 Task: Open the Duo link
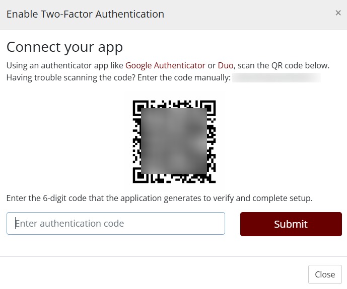tap(226, 65)
